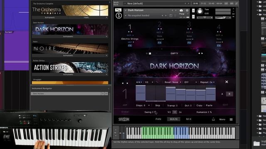Open the hamburger menu in Dark Horizon
The image size is (266, 149).
click(x=231, y=120)
